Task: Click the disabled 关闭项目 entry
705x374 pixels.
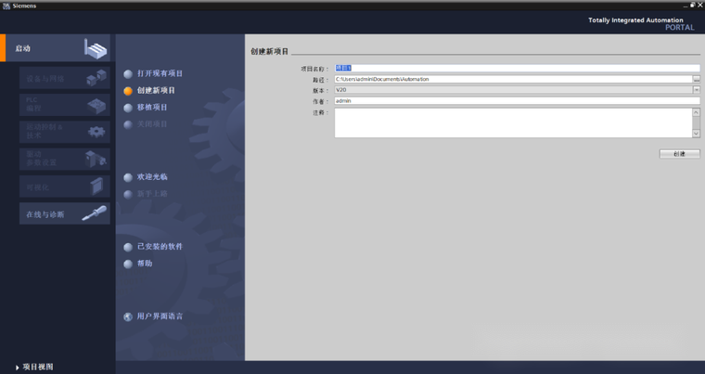Action: click(152, 124)
